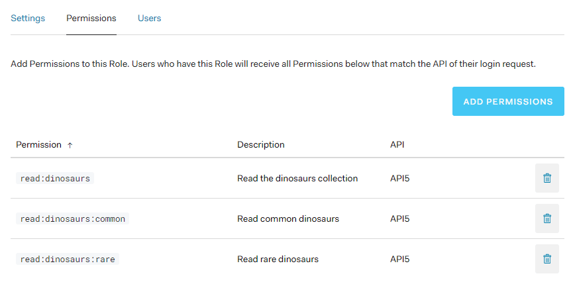This screenshot has width=573, height=284.
Task: Click the sort arrow next to Permission
Action: (70, 145)
